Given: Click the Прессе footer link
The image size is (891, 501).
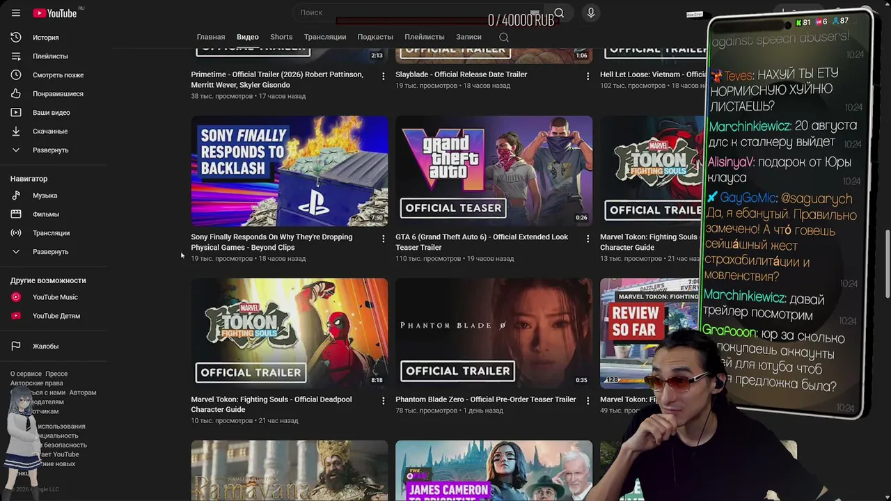Looking at the screenshot, I should 56,374.
